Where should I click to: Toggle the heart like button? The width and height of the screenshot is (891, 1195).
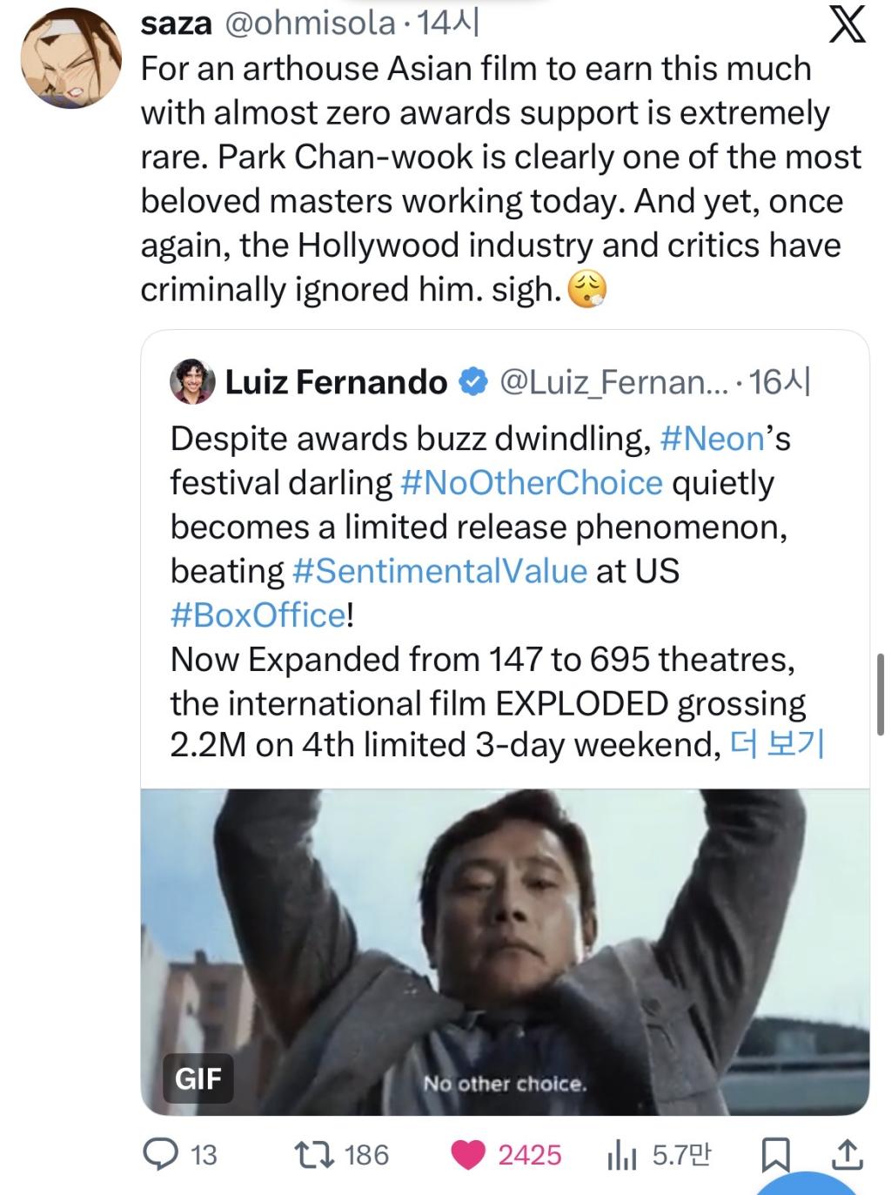[470, 1154]
